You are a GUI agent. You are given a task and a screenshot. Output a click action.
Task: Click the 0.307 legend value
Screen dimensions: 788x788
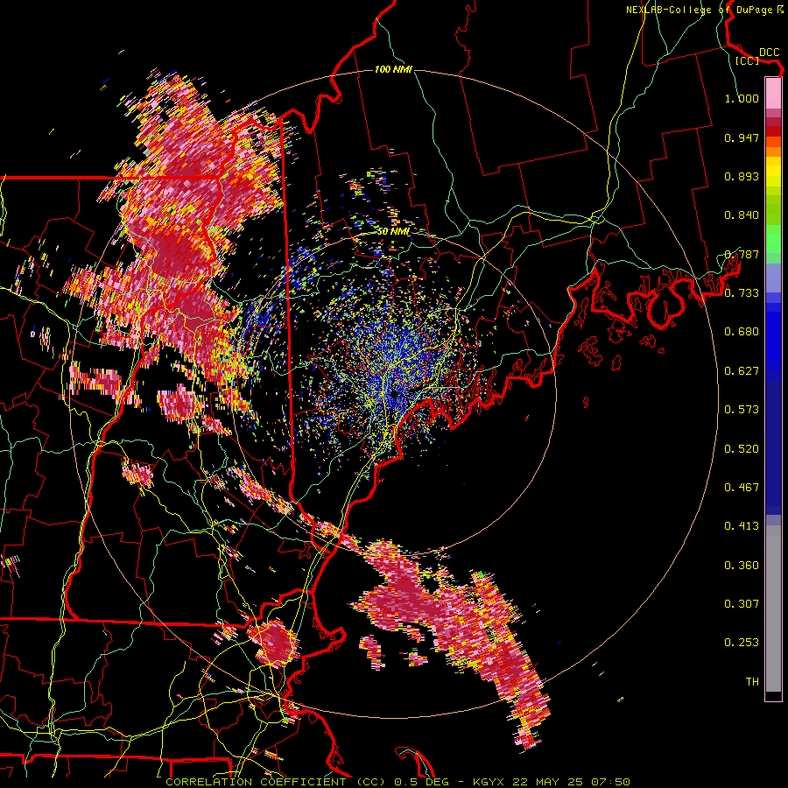[742, 604]
